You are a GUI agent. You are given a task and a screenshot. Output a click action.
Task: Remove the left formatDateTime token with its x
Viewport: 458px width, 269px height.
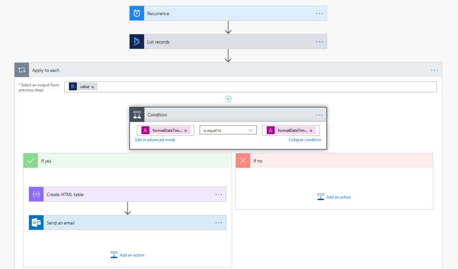point(186,130)
